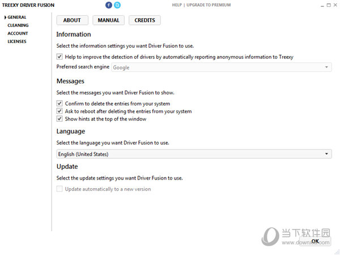Confirm settings with the OK button
The height and width of the screenshot is (255, 340).
315,241
